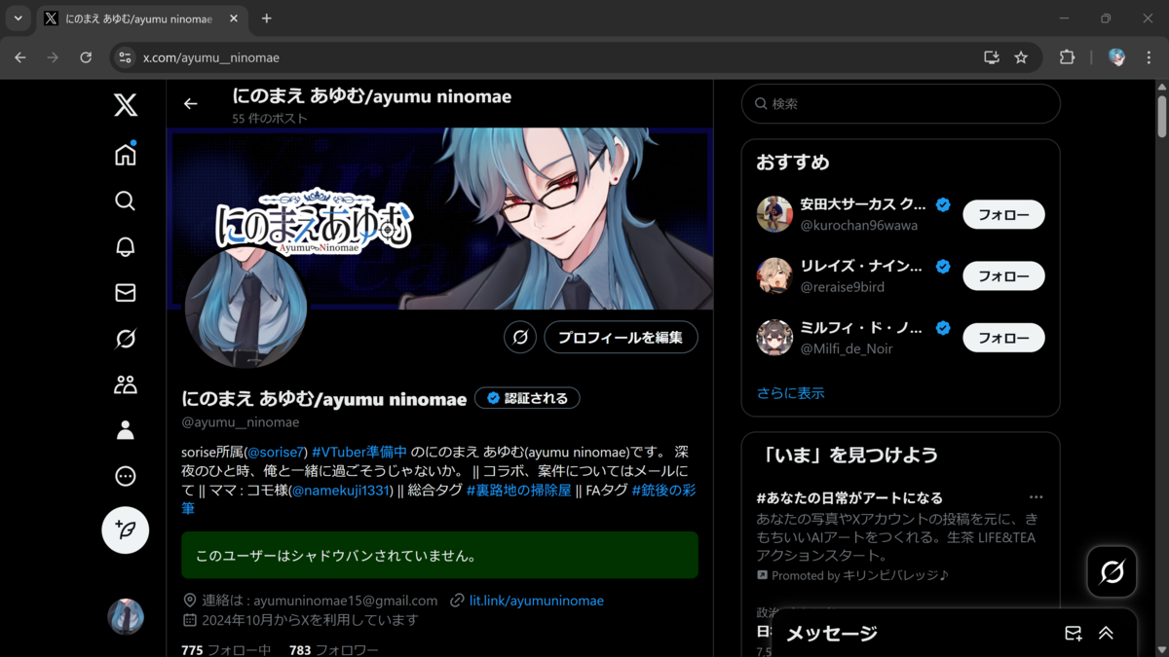Viewport: 1169px width, 657px height.
Task: Click floating Grok button
Action: click(x=1112, y=571)
